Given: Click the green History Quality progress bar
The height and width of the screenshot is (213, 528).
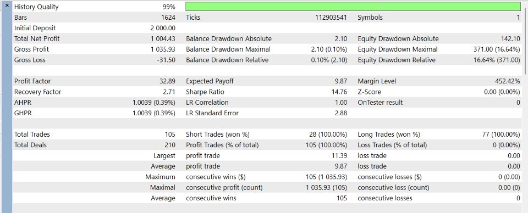Looking at the screenshot, I should coord(353,7).
